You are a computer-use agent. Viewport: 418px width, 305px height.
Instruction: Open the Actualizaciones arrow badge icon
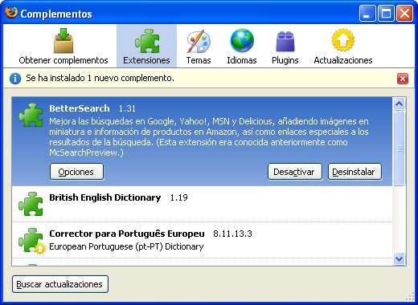tap(343, 40)
